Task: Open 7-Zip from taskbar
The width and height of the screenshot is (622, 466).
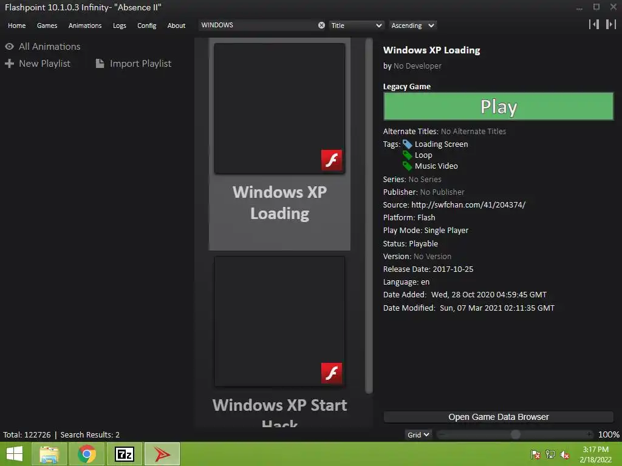Action: pyautogui.click(x=125, y=454)
